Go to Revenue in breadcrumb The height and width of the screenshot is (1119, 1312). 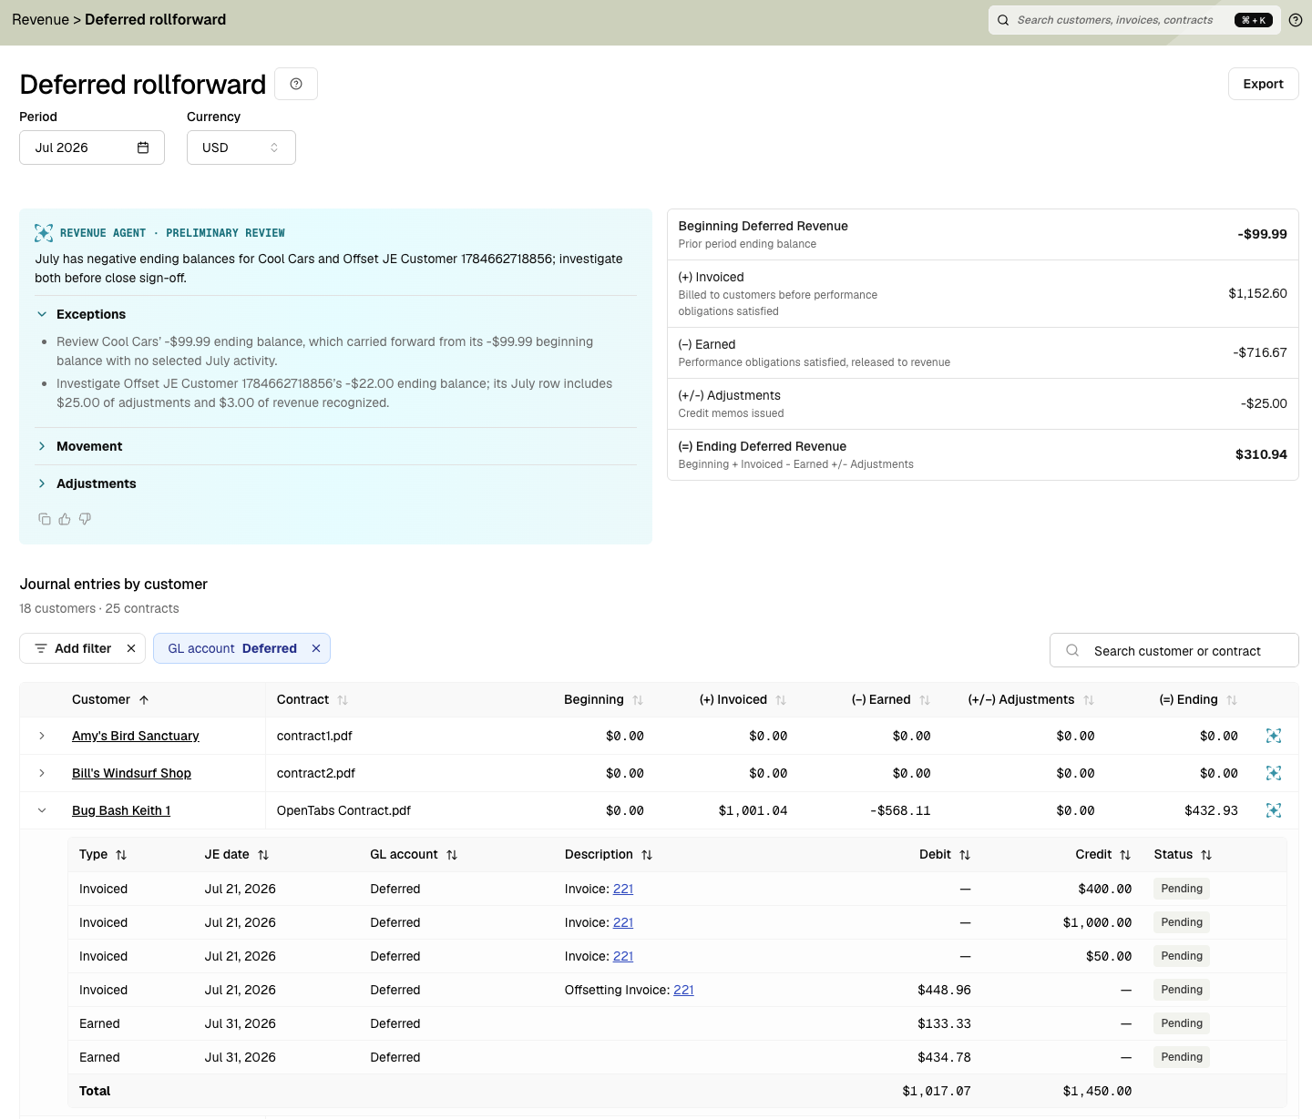point(40,20)
